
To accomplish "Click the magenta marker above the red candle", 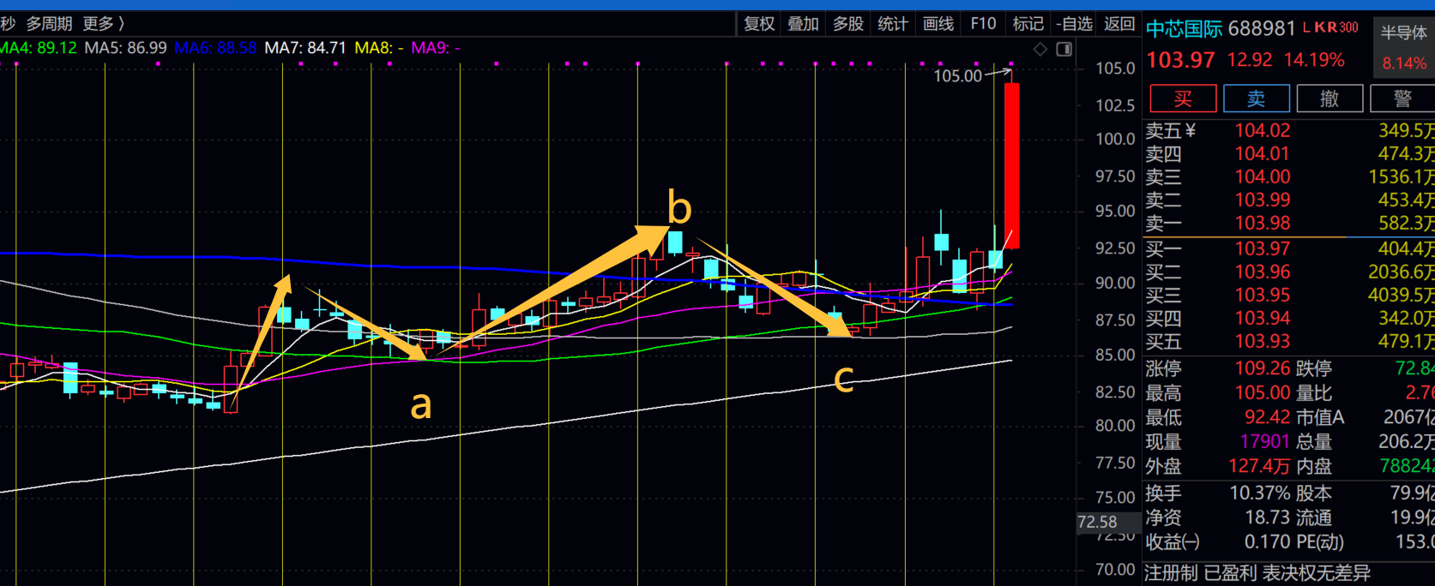I will pos(1011,63).
